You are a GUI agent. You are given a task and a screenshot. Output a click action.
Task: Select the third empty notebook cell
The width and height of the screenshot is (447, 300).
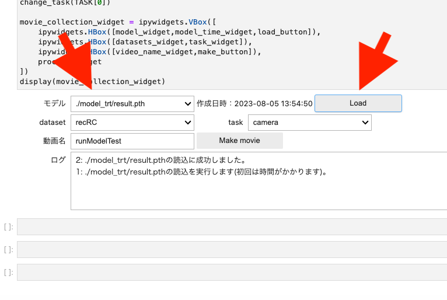coord(232,273)
